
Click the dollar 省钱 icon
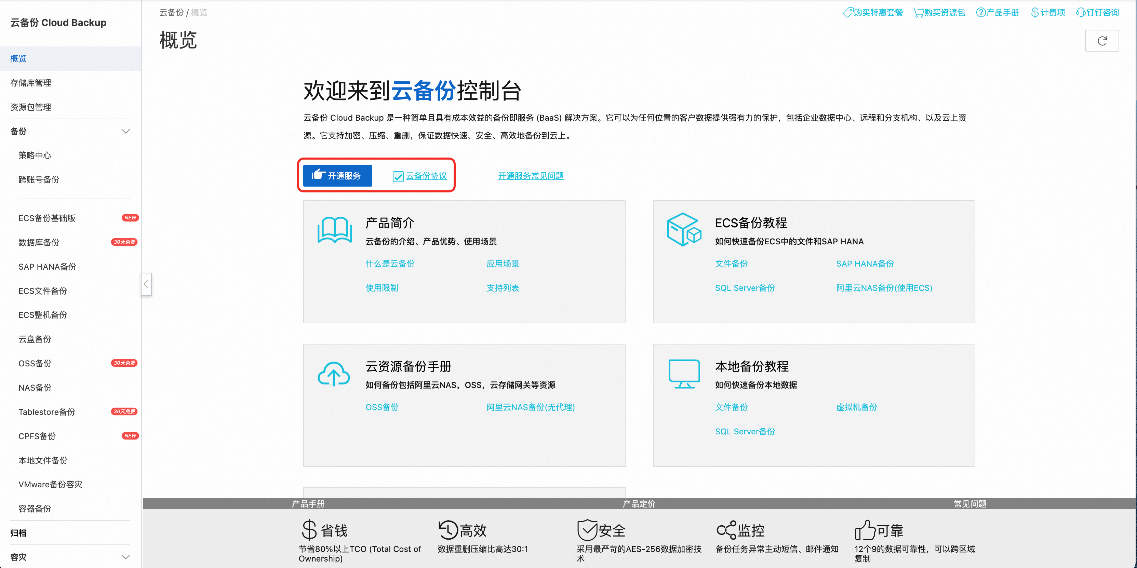point(309,530)
